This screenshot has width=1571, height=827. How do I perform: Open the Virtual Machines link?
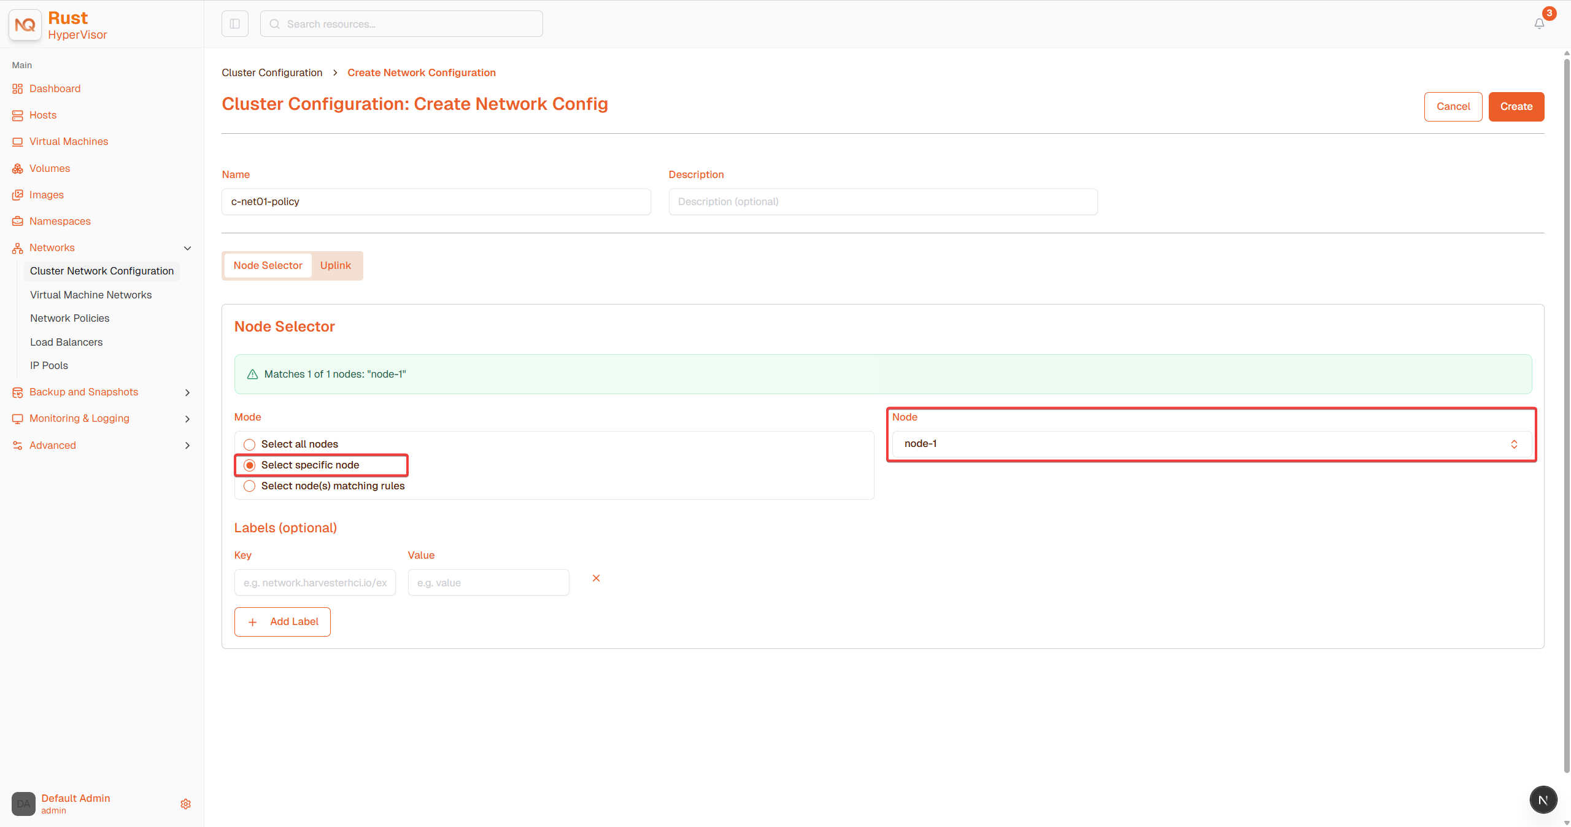click(69, 142)
